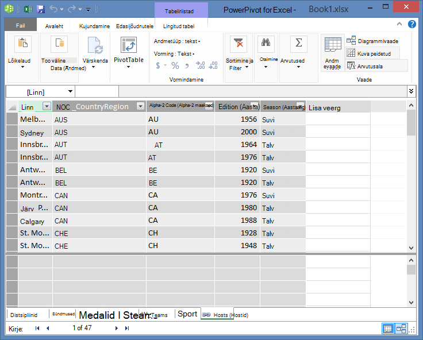
Task: Click the main grid vertical scrollbar thumb
Action: (411, 122)
